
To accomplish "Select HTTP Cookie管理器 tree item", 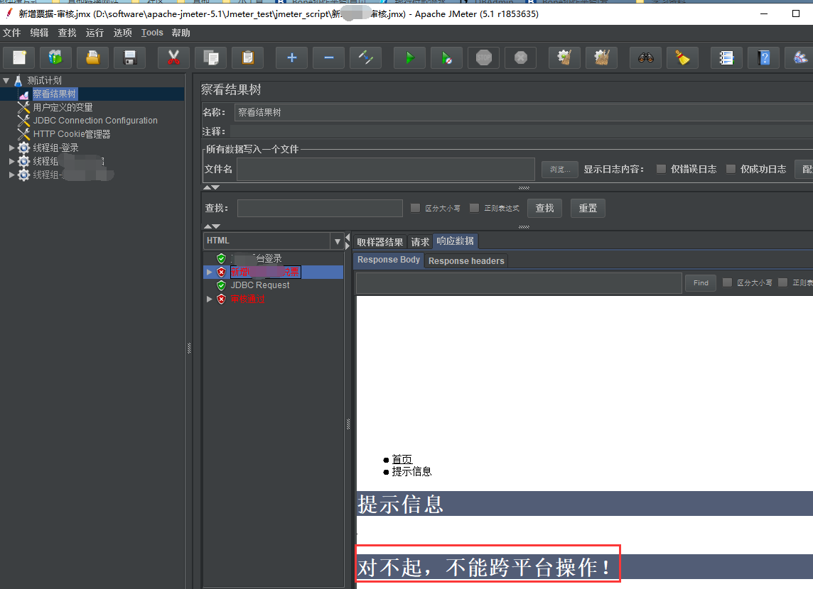I will (72, 134).
